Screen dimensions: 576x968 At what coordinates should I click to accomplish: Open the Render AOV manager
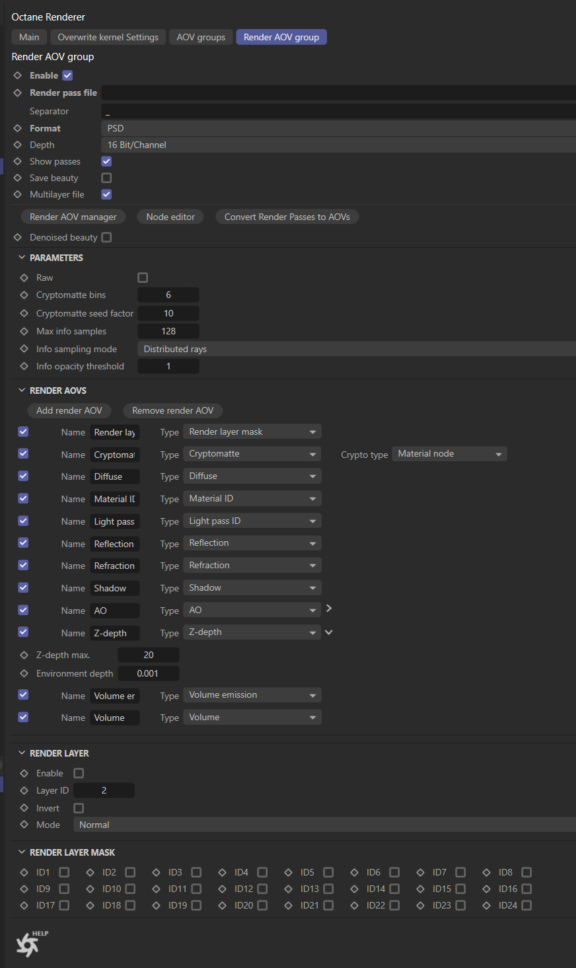[73, 217]
